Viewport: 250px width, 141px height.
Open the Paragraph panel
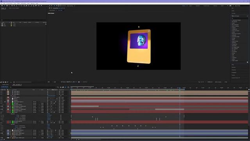234,72
